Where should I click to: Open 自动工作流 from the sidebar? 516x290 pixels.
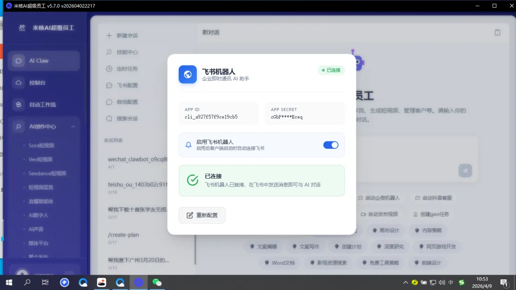[45, 105]
